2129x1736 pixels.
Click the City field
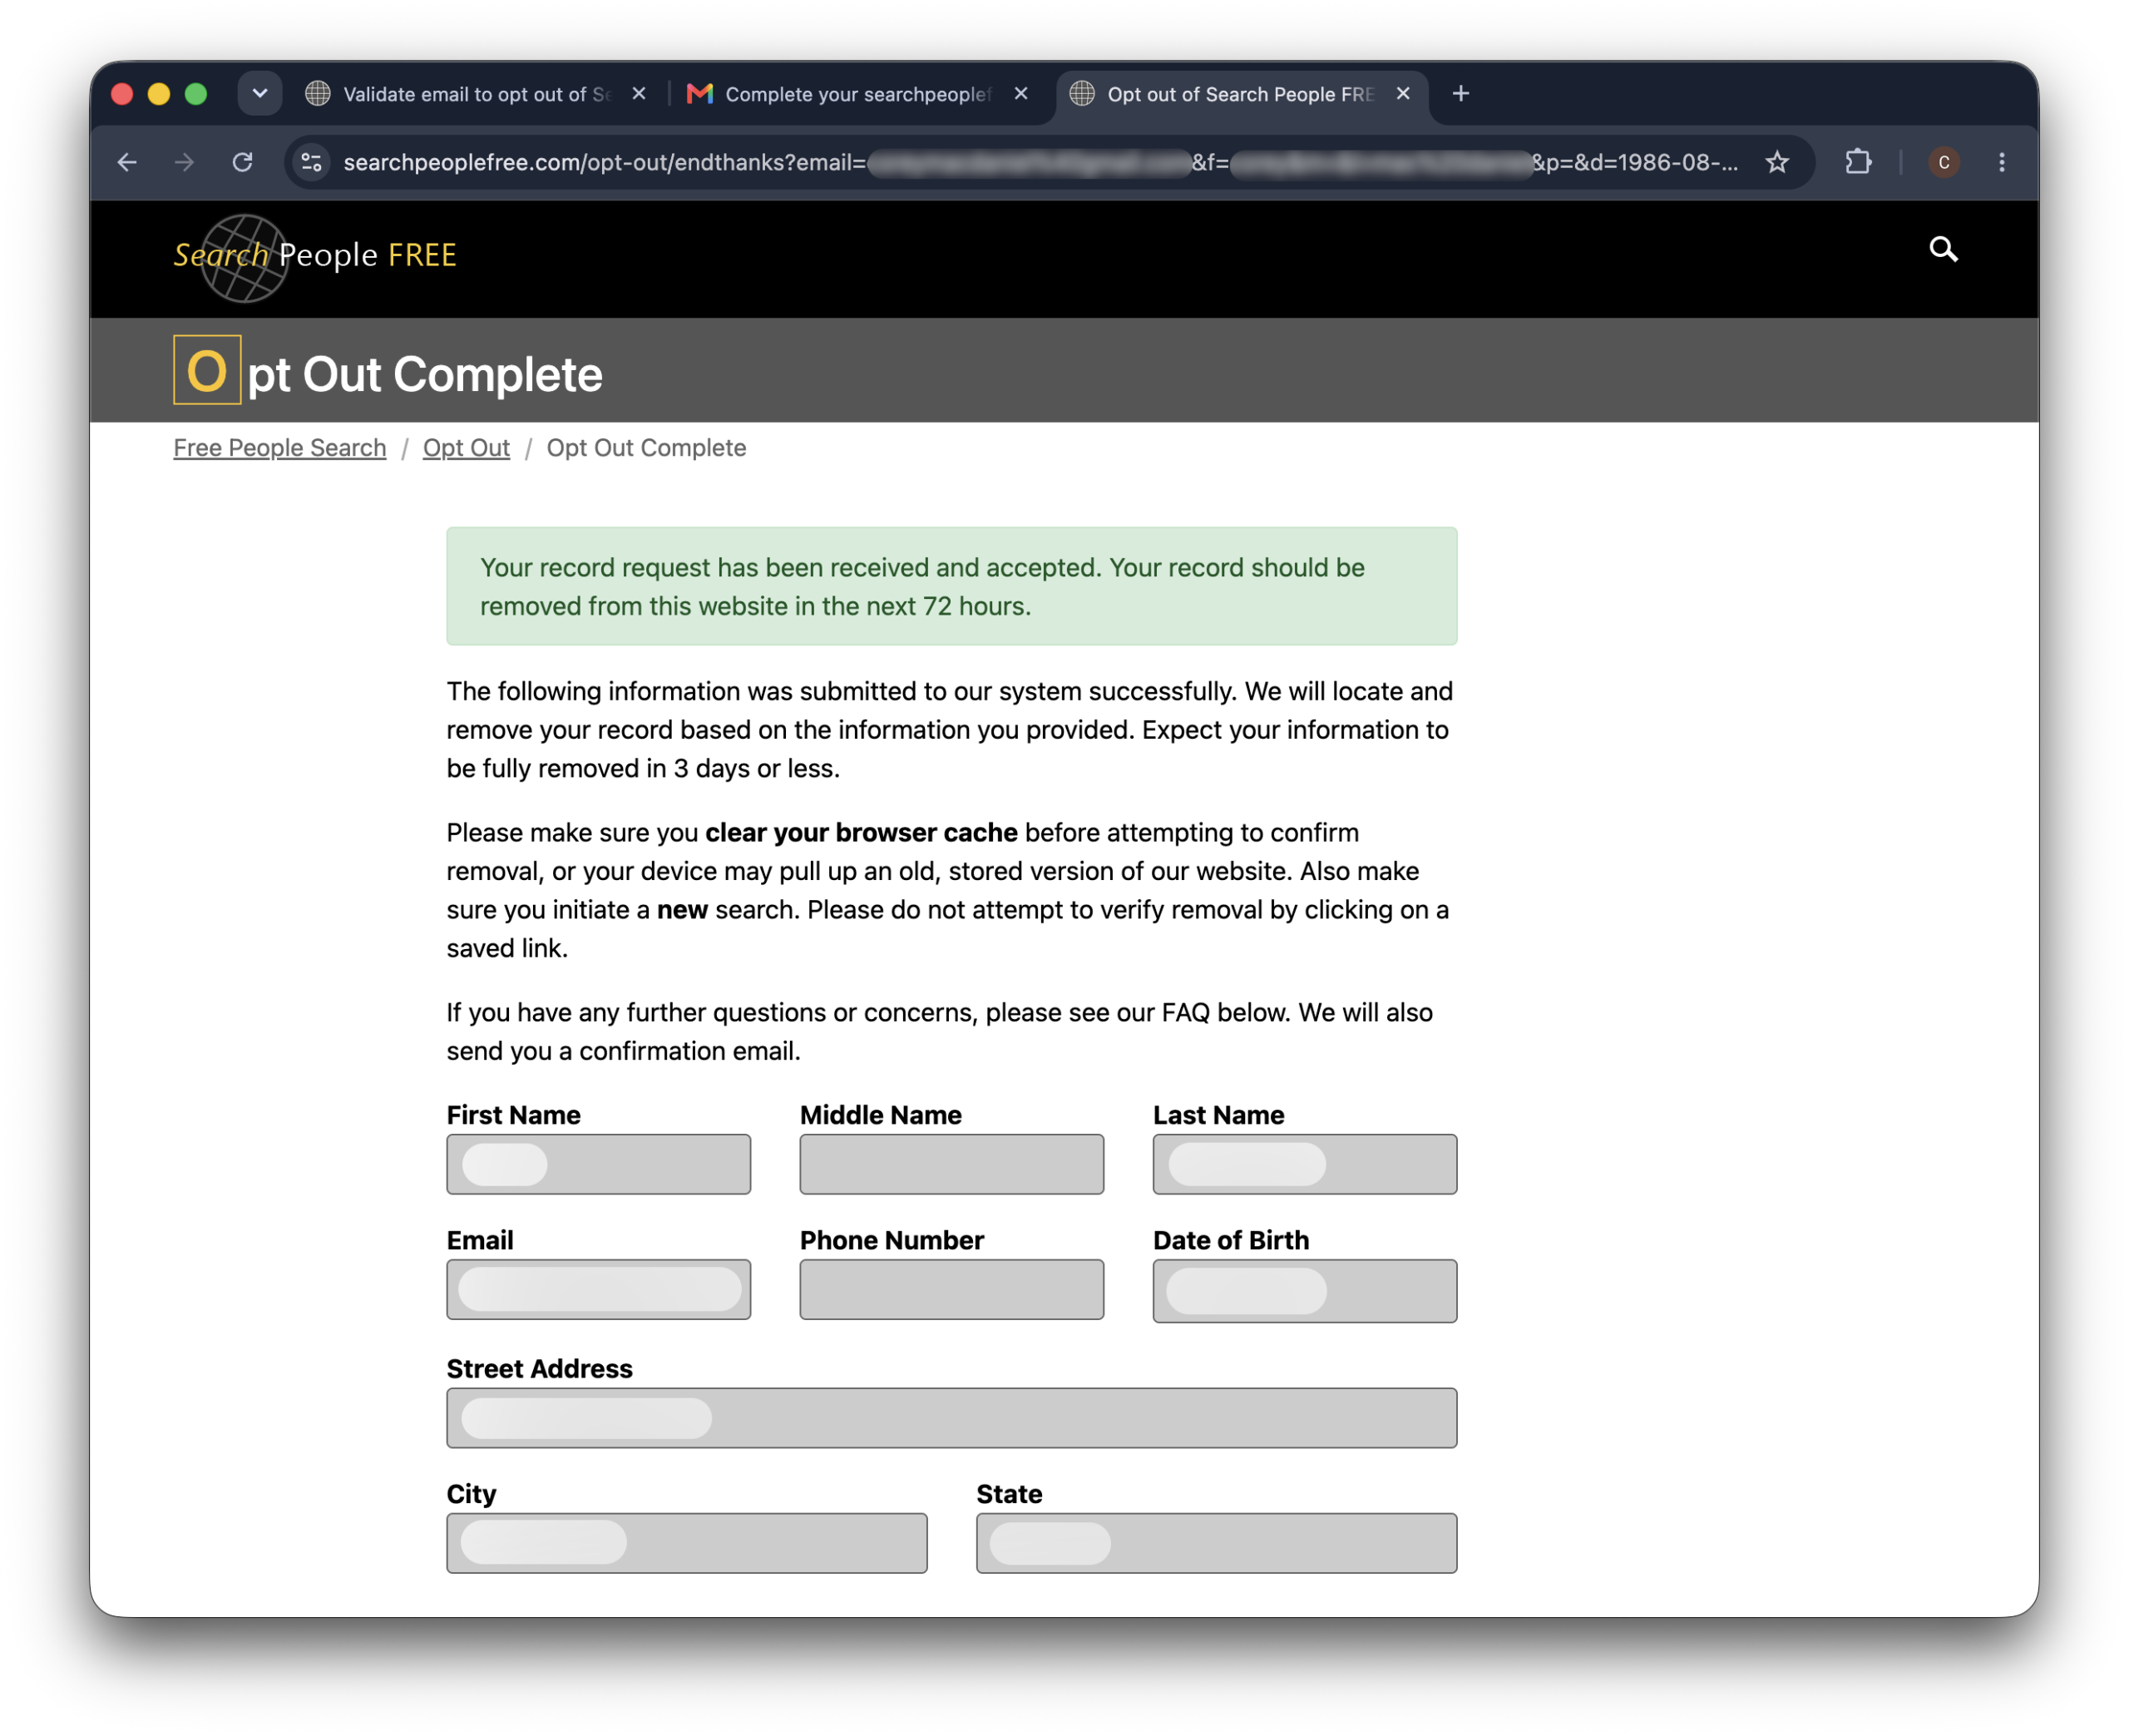687,1542
